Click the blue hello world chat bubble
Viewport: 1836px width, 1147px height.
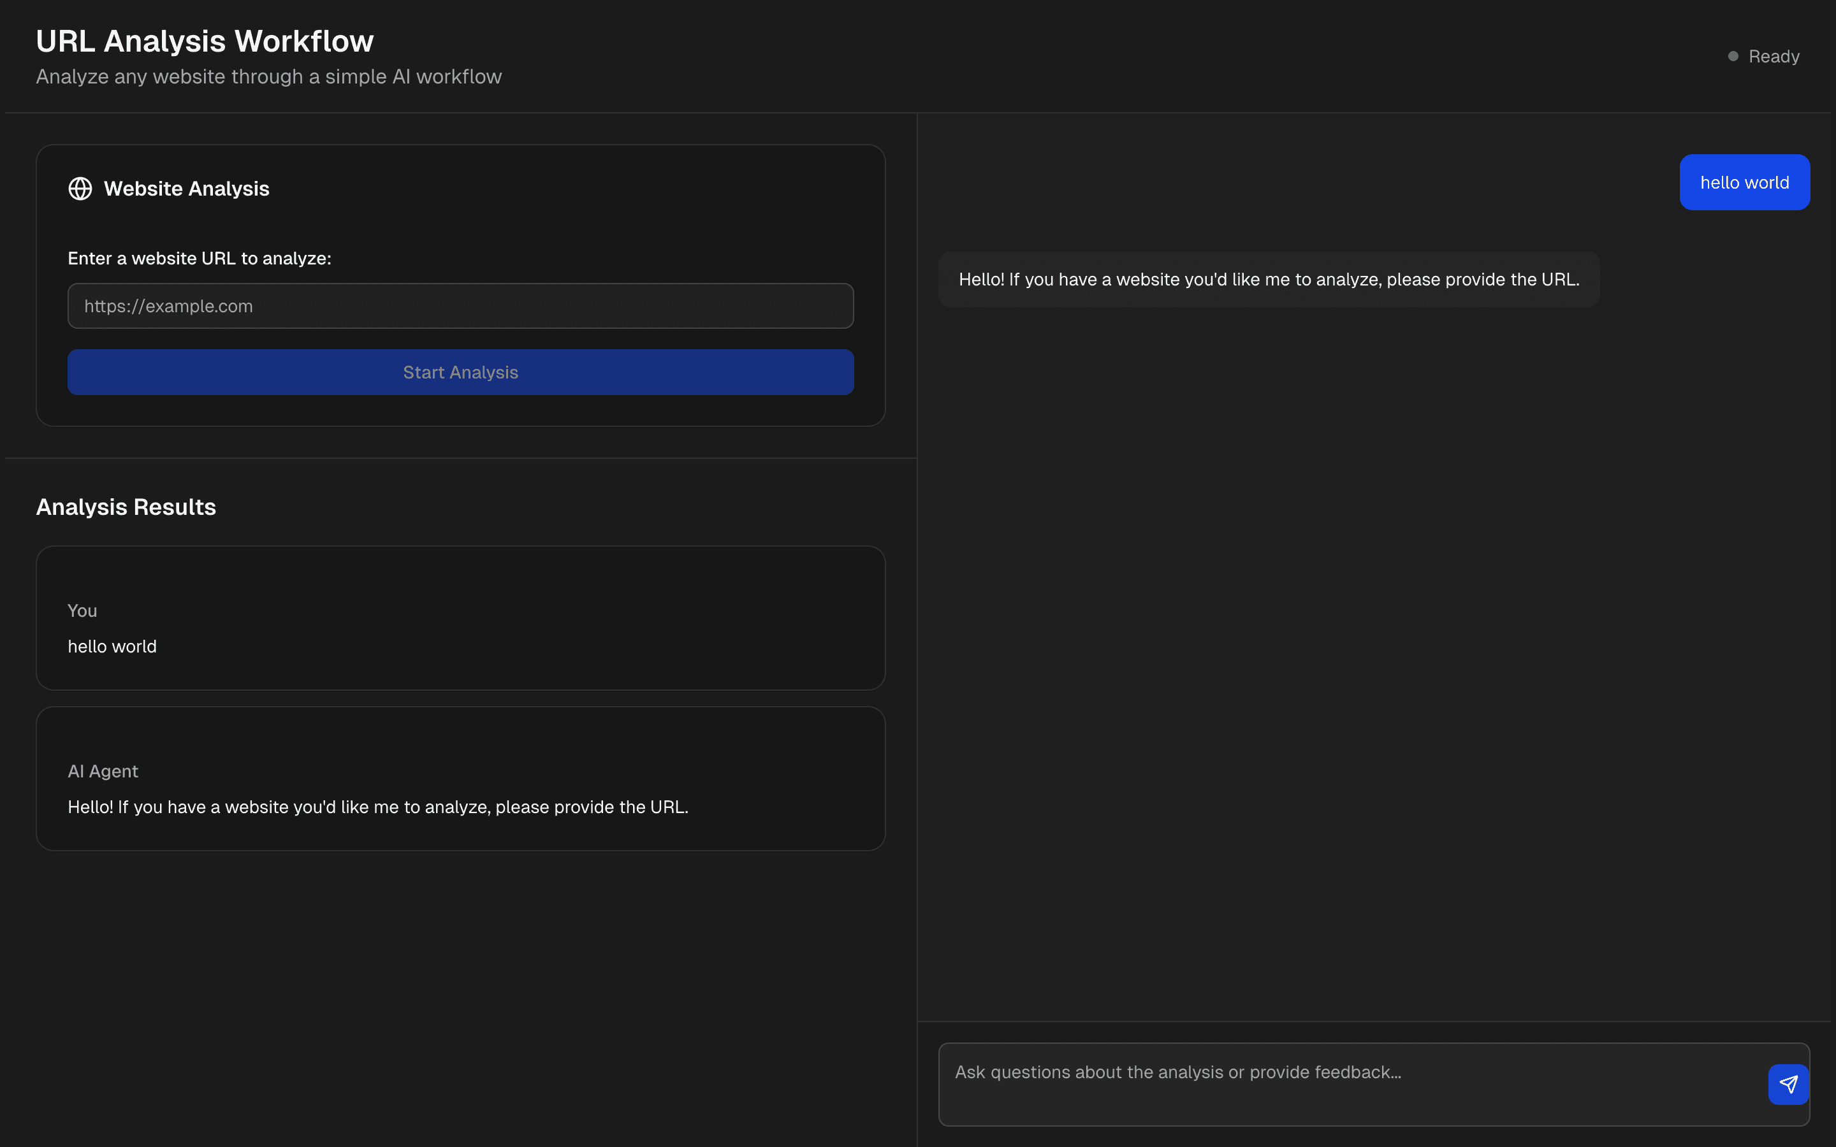point(1744,183)
